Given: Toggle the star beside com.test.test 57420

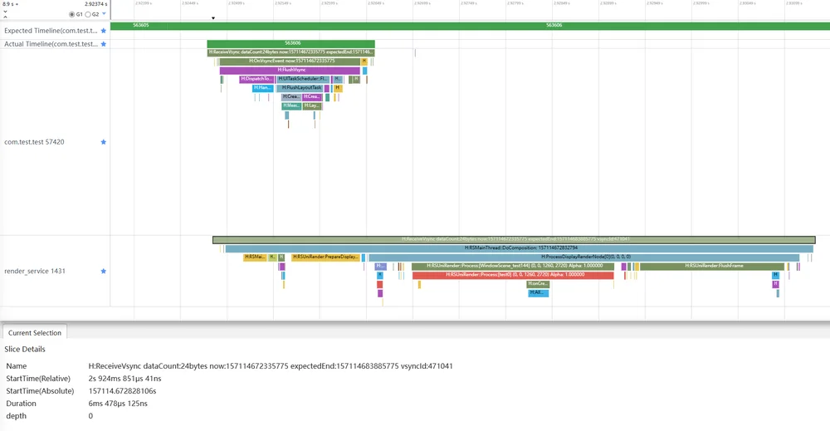Looking at the screenshot, I should pyautogui.click(x=103, y=142).
